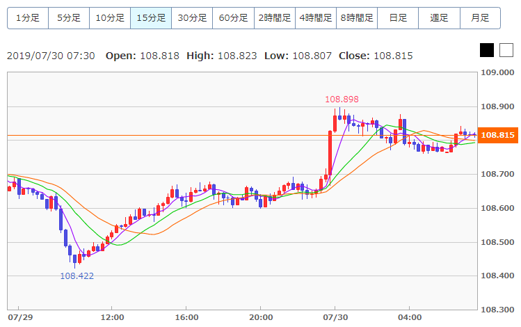Switch to the 日足 daily chart
The height and width of the screenshot is (327, 521).
click(398, 18)
